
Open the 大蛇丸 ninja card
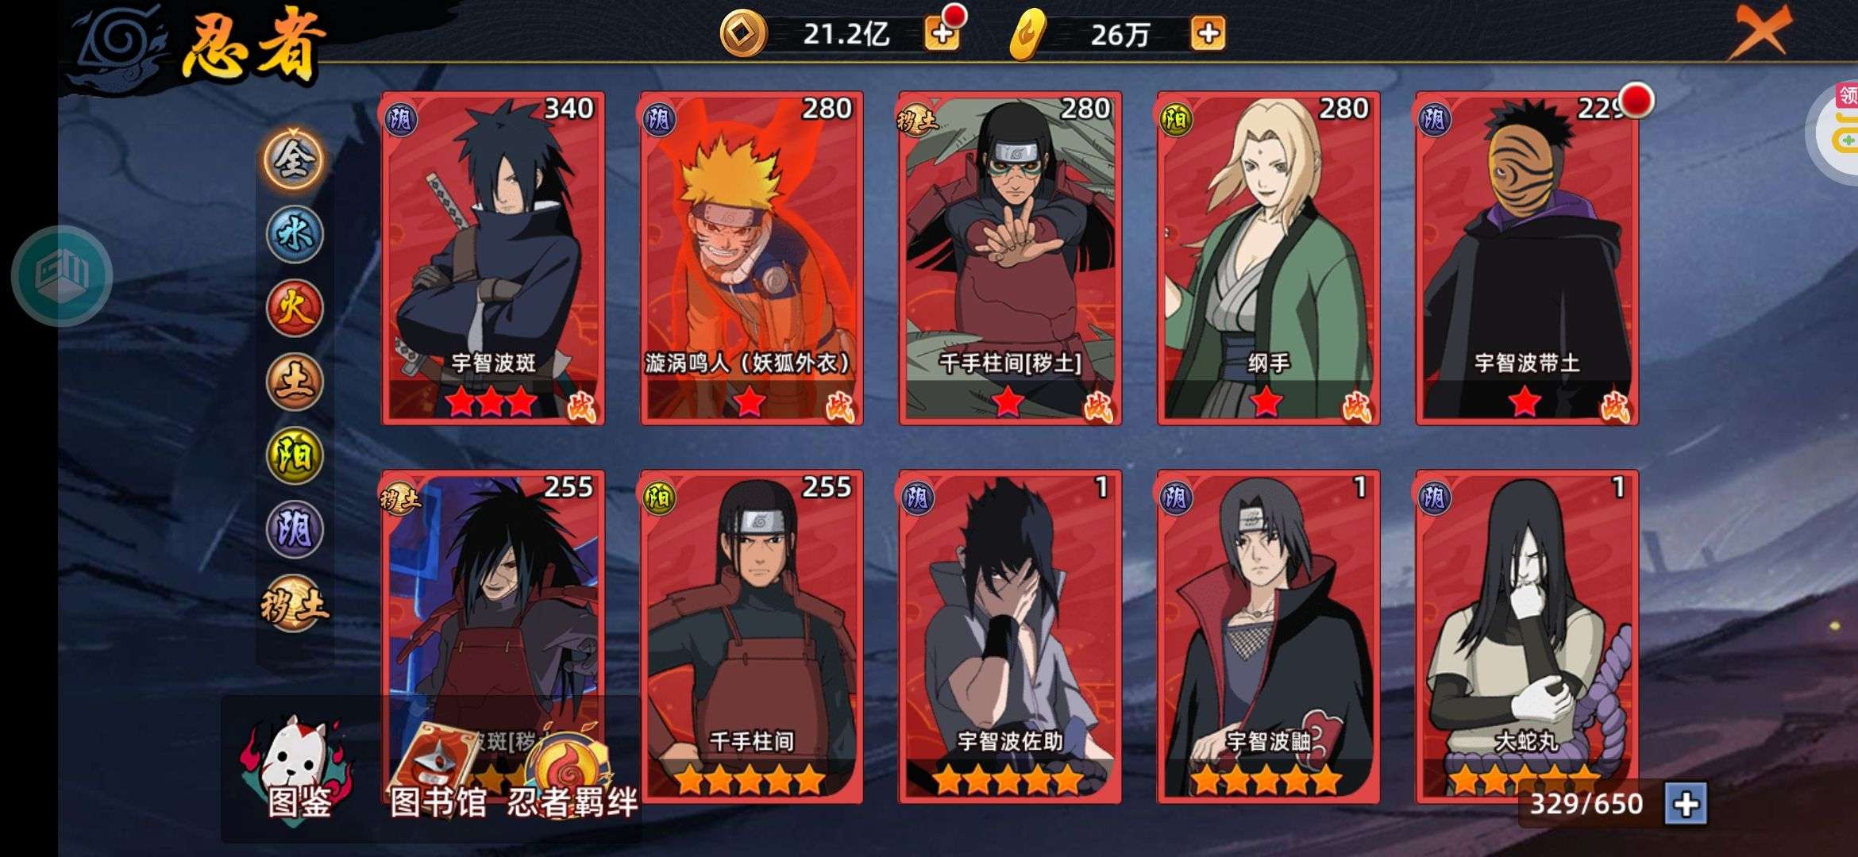(1526, 637)
